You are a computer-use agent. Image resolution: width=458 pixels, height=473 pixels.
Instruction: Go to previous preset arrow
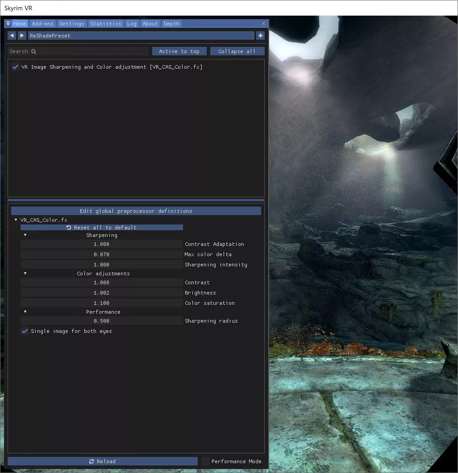[x=12, y=36]
